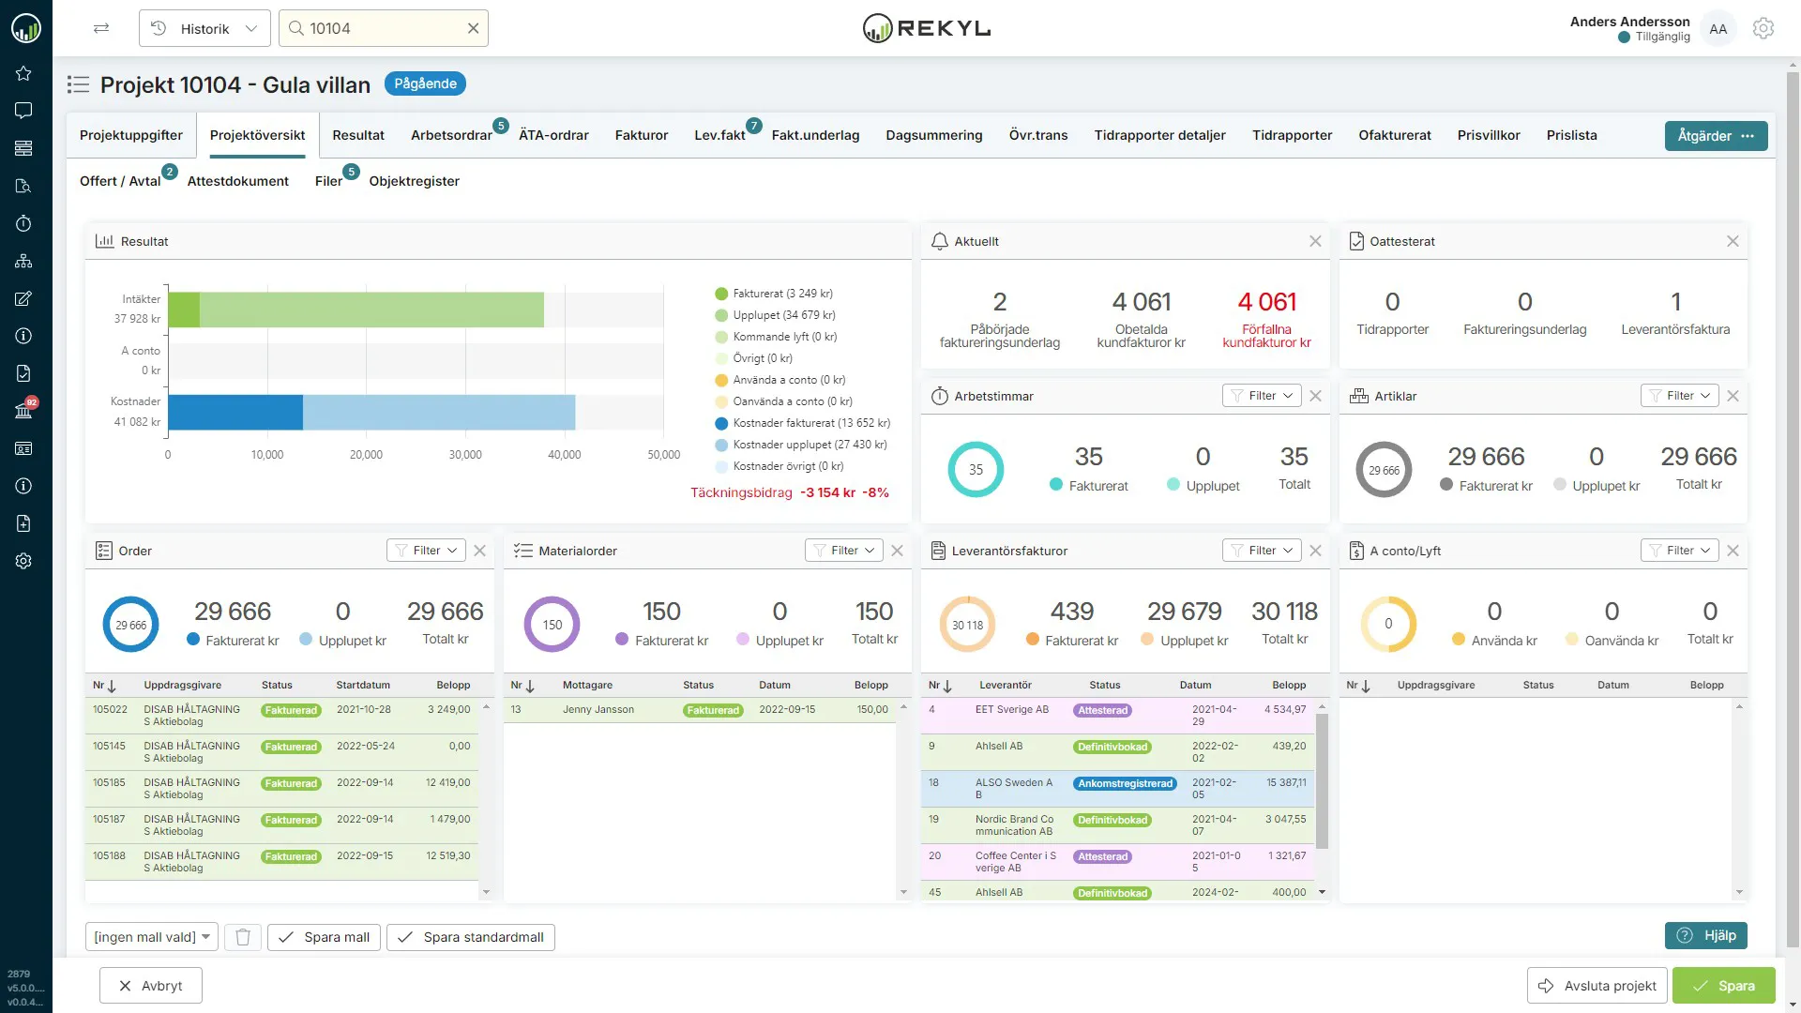Viewport: 1801px width, 1013px height.
Task: Open the bank icon with 92 badge
Action: [23, 410]
